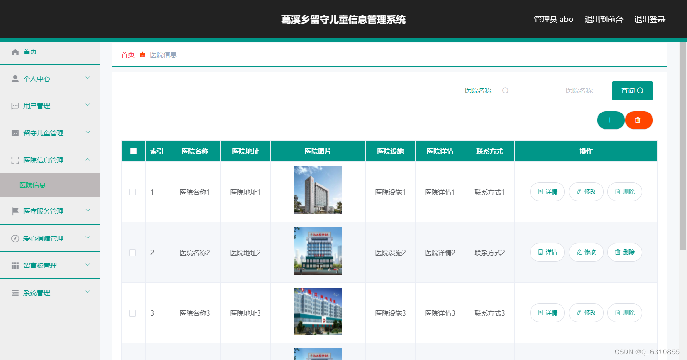Image resolution: width=687 pixels, height=360 pixels.
Task: Click 删除 for 医院名称3
Action: tap(625, 313)
